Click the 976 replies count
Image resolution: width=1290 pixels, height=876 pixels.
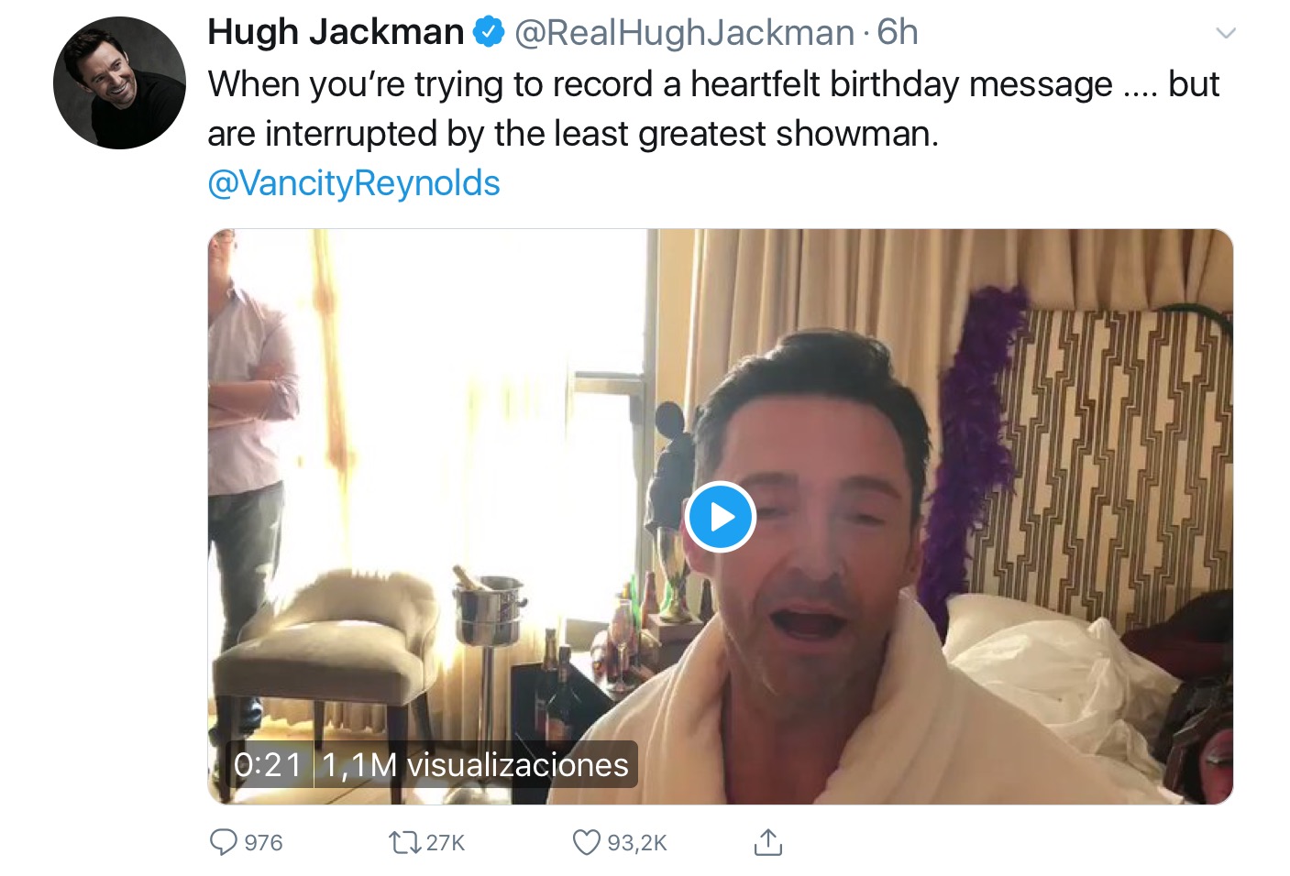pyautogui.click(x=264, y=842)
